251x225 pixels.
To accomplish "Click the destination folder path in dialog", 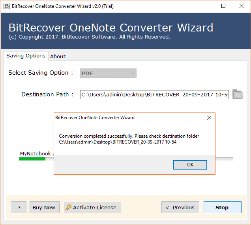I will (x=118, y=142).
